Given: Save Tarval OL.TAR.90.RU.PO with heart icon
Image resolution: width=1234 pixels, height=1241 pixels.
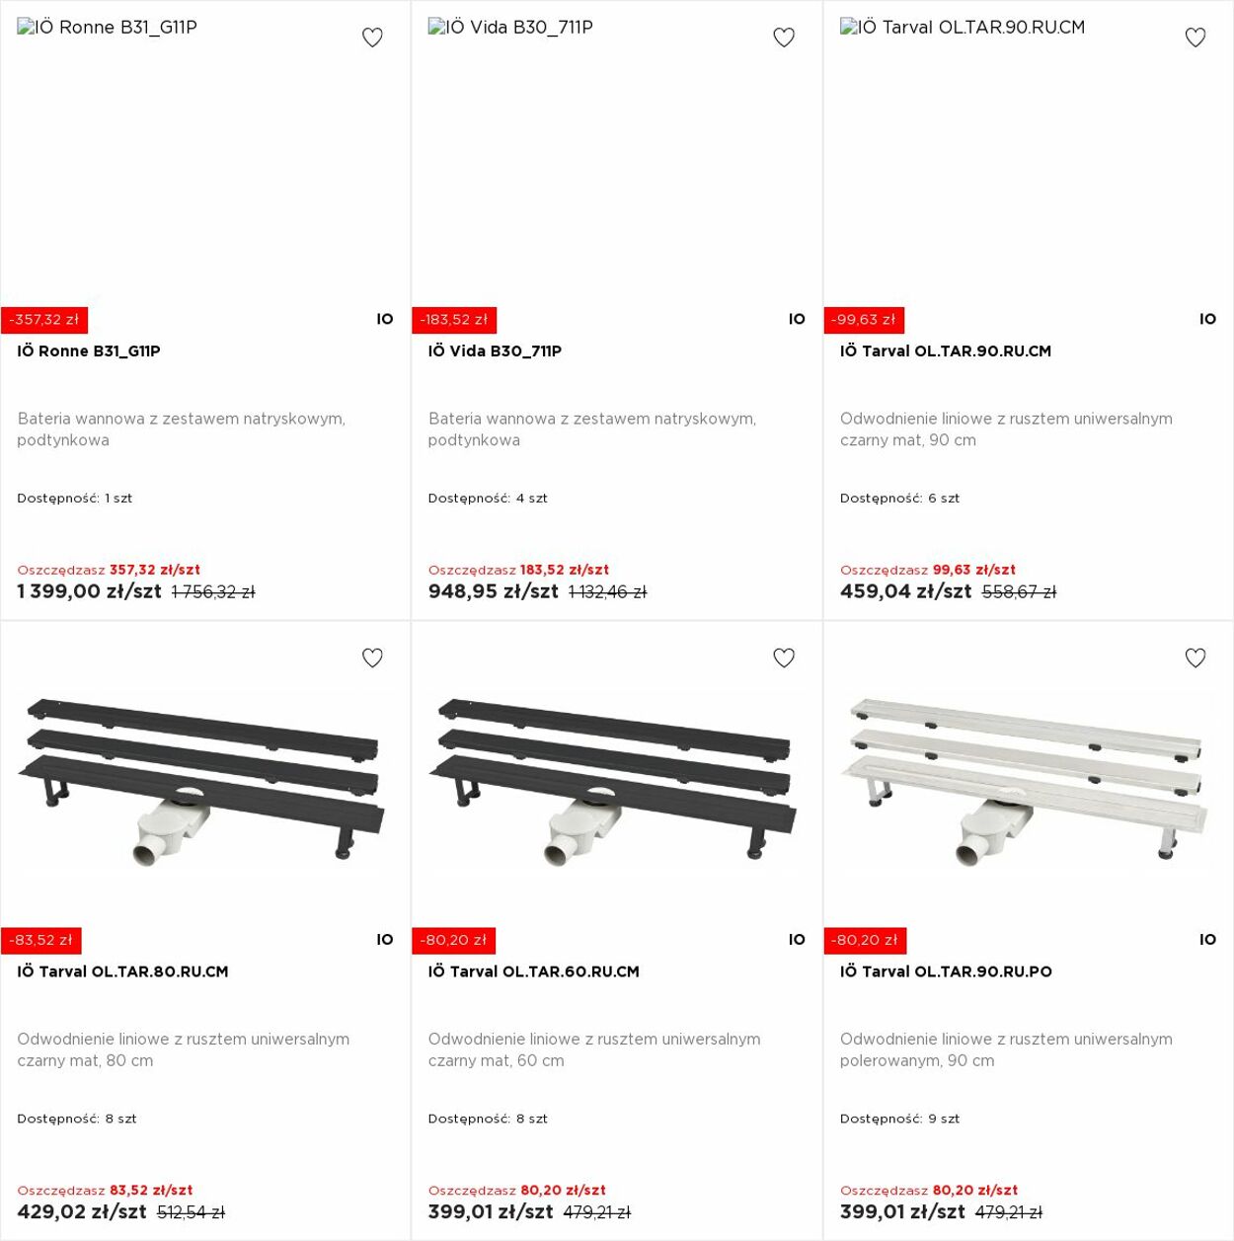Looking at the screenshot, I should [x=1195, y=658].
